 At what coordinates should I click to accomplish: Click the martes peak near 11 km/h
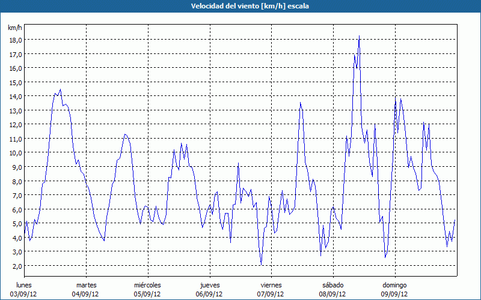pyautogui.click(x=125, y=134)
